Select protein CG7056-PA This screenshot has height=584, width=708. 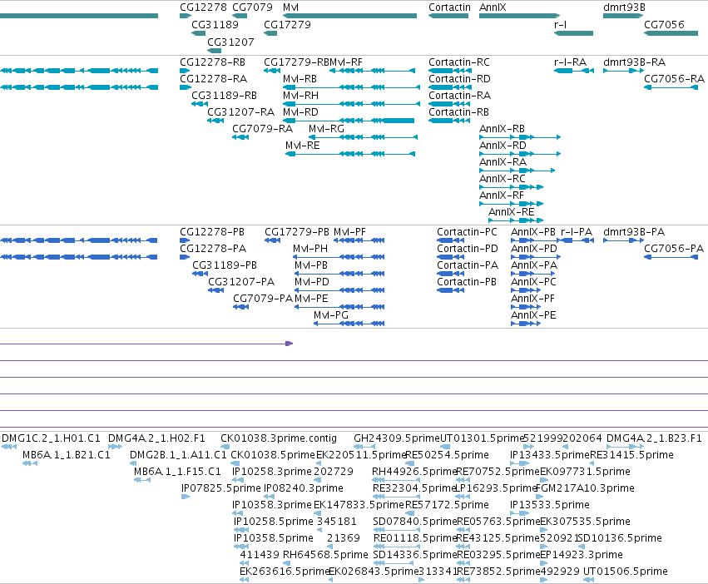point(671,257)
